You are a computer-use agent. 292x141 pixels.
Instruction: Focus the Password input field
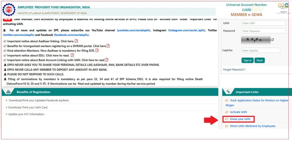(x=263, y=31)
